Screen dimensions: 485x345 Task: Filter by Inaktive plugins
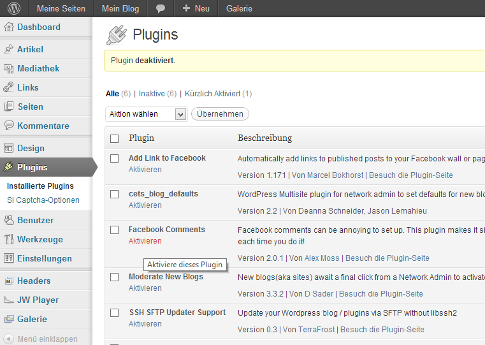[x=152, y=94]
